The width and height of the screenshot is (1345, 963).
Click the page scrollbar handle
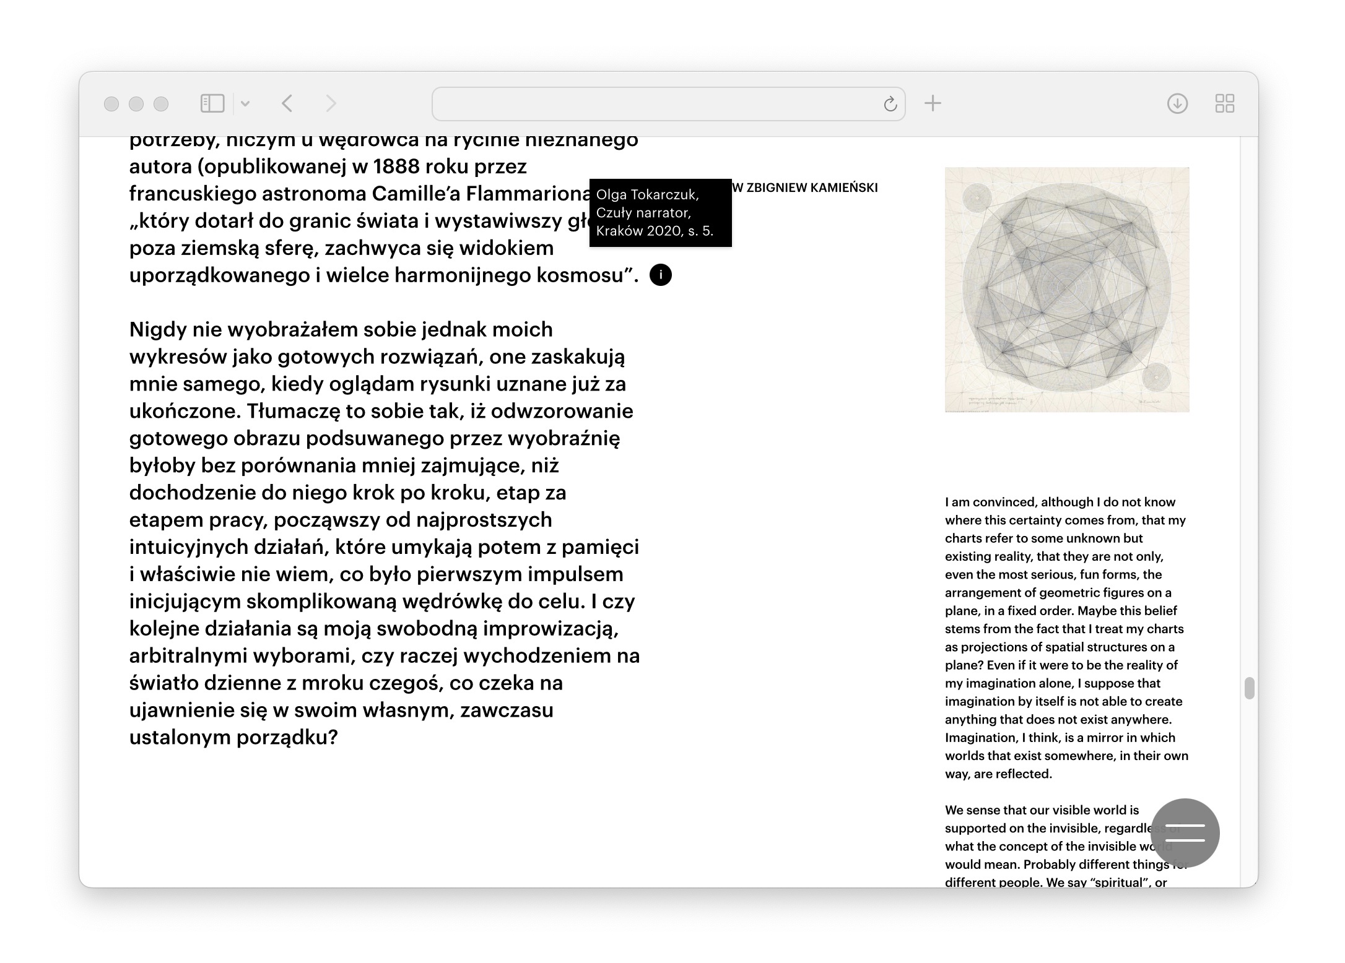1249,688
